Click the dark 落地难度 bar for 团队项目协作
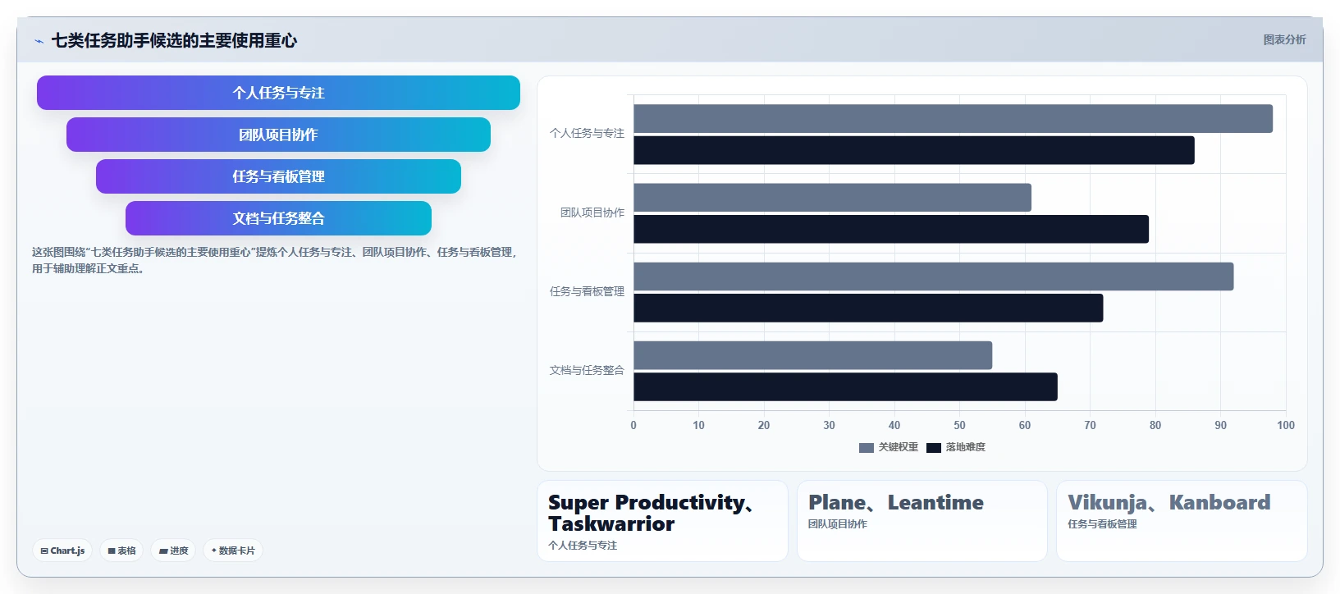The image size is (1340, 594). (x=891, y=229)
